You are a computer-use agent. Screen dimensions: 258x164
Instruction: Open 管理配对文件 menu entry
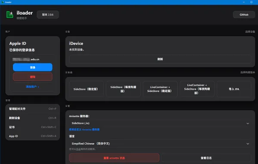pos(33,109)
